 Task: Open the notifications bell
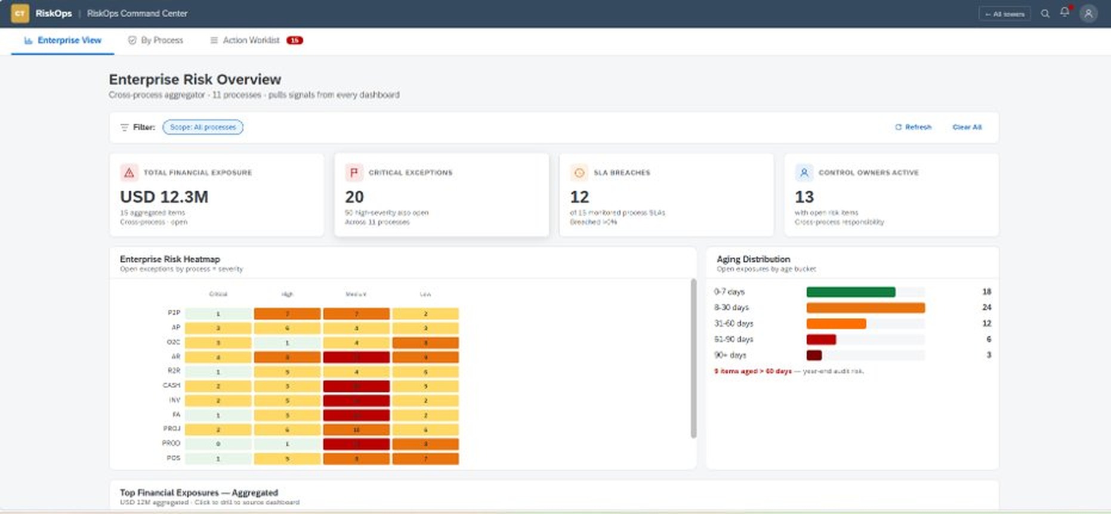(x=1065, y=12)
